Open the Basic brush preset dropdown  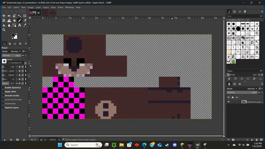tap(245, 71)
